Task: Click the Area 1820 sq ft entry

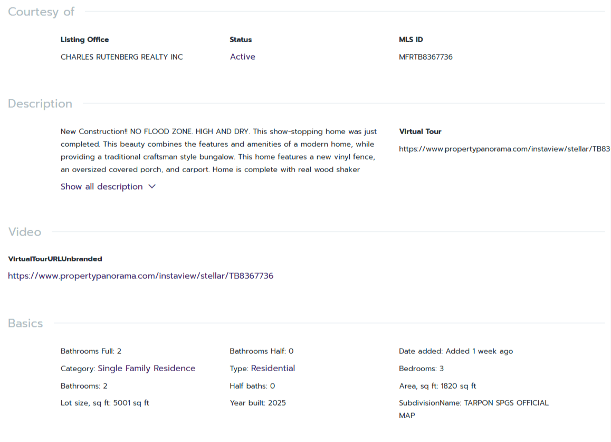Action: [437, 386]
